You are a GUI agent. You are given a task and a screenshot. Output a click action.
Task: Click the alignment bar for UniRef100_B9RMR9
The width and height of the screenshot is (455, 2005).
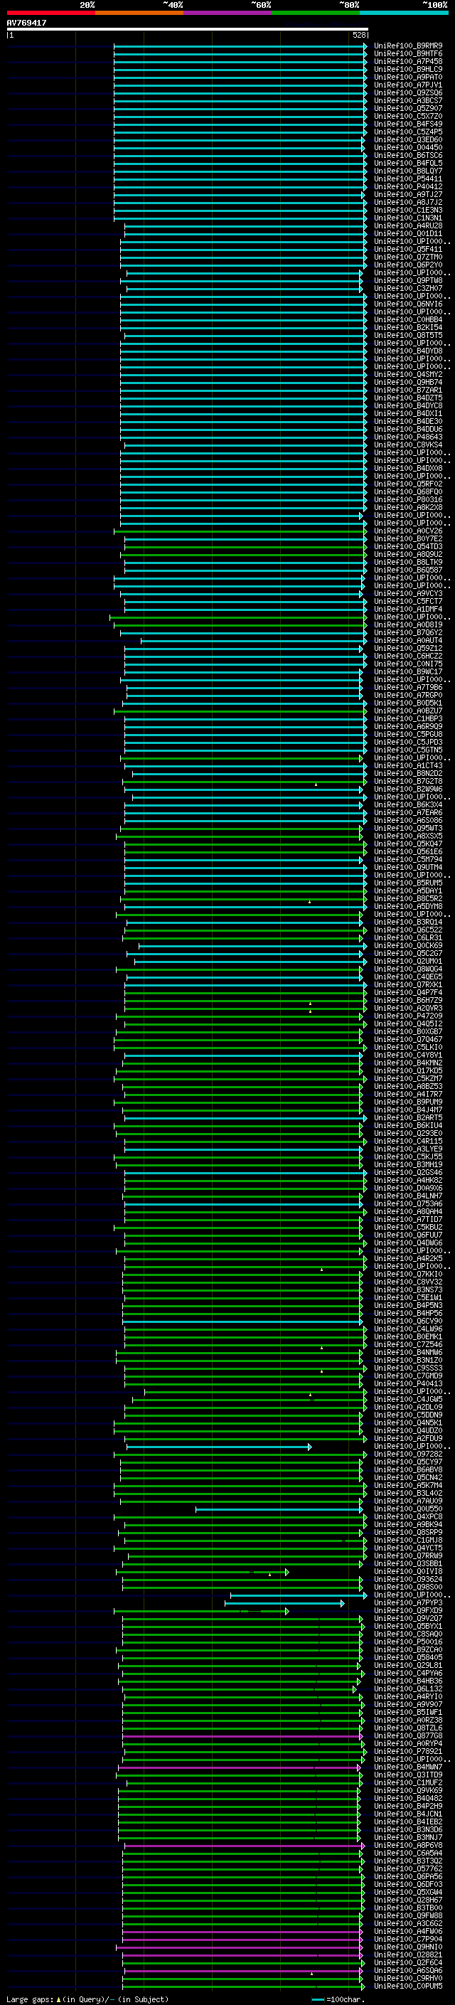(240, 46)
